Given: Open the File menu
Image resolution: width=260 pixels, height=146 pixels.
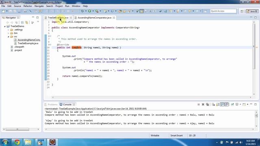Looking at the screenshot, I should click(x=3, y=6).
